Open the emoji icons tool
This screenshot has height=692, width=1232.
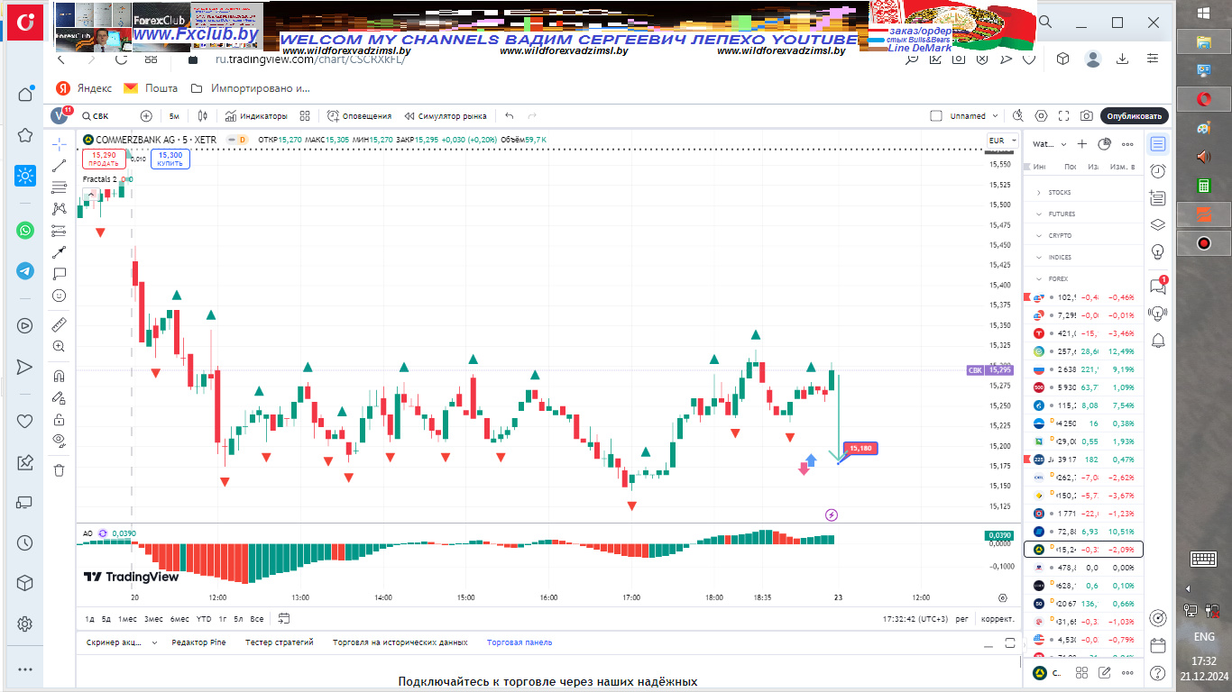[x=60, y=296]
